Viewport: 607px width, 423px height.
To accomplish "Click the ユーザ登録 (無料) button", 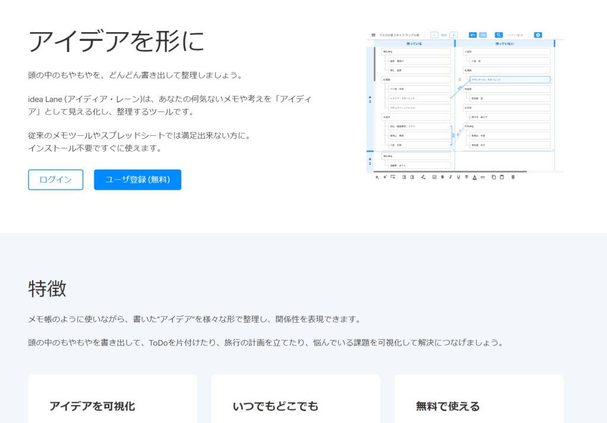I will (138, 180).
